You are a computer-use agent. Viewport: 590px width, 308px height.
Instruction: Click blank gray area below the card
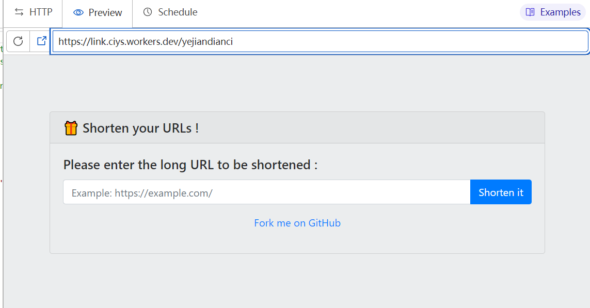[x=297, y=281]
